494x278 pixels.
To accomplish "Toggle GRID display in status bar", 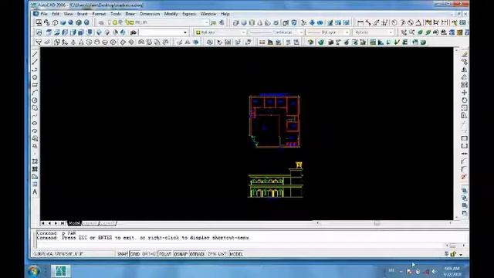I will click(x=135, y=254).
